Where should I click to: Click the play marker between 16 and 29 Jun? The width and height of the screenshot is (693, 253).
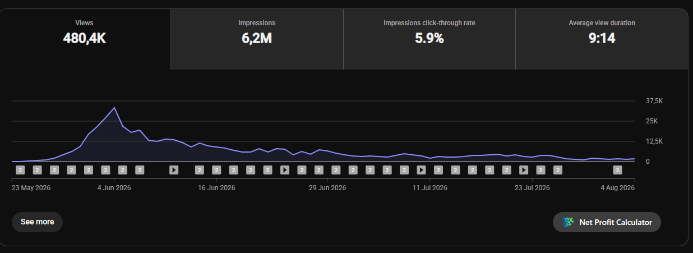coord(285,169)
